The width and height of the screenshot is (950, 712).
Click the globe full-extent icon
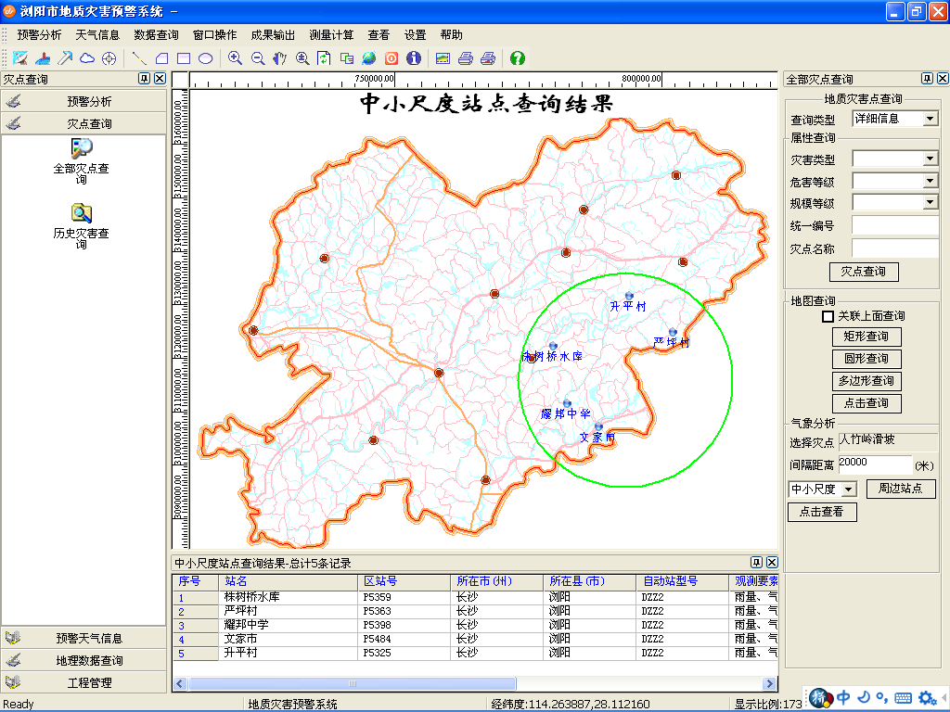click(368, 58)
